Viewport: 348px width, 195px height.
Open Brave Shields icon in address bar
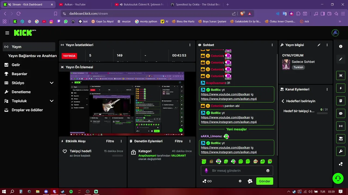click(242, 13)
